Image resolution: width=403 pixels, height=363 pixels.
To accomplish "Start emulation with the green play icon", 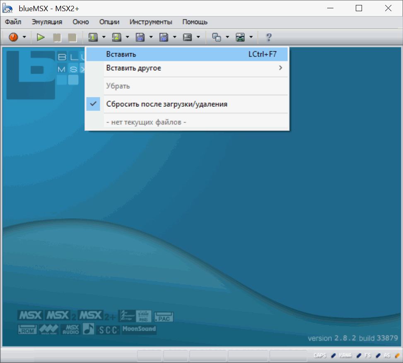I will pyautogui.click(x=41, y=37).
